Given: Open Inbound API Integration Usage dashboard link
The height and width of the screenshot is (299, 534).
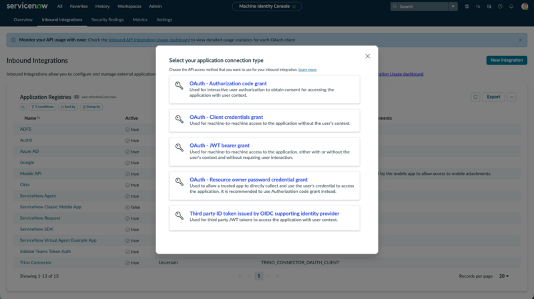Looking at the screenshot, I should coord(149,40).
